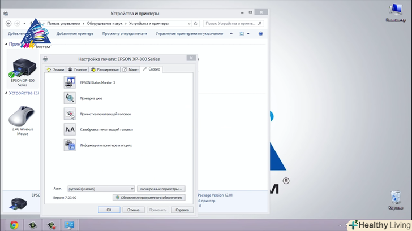
Task: Click the Отмена button
Action: (133, 210)
